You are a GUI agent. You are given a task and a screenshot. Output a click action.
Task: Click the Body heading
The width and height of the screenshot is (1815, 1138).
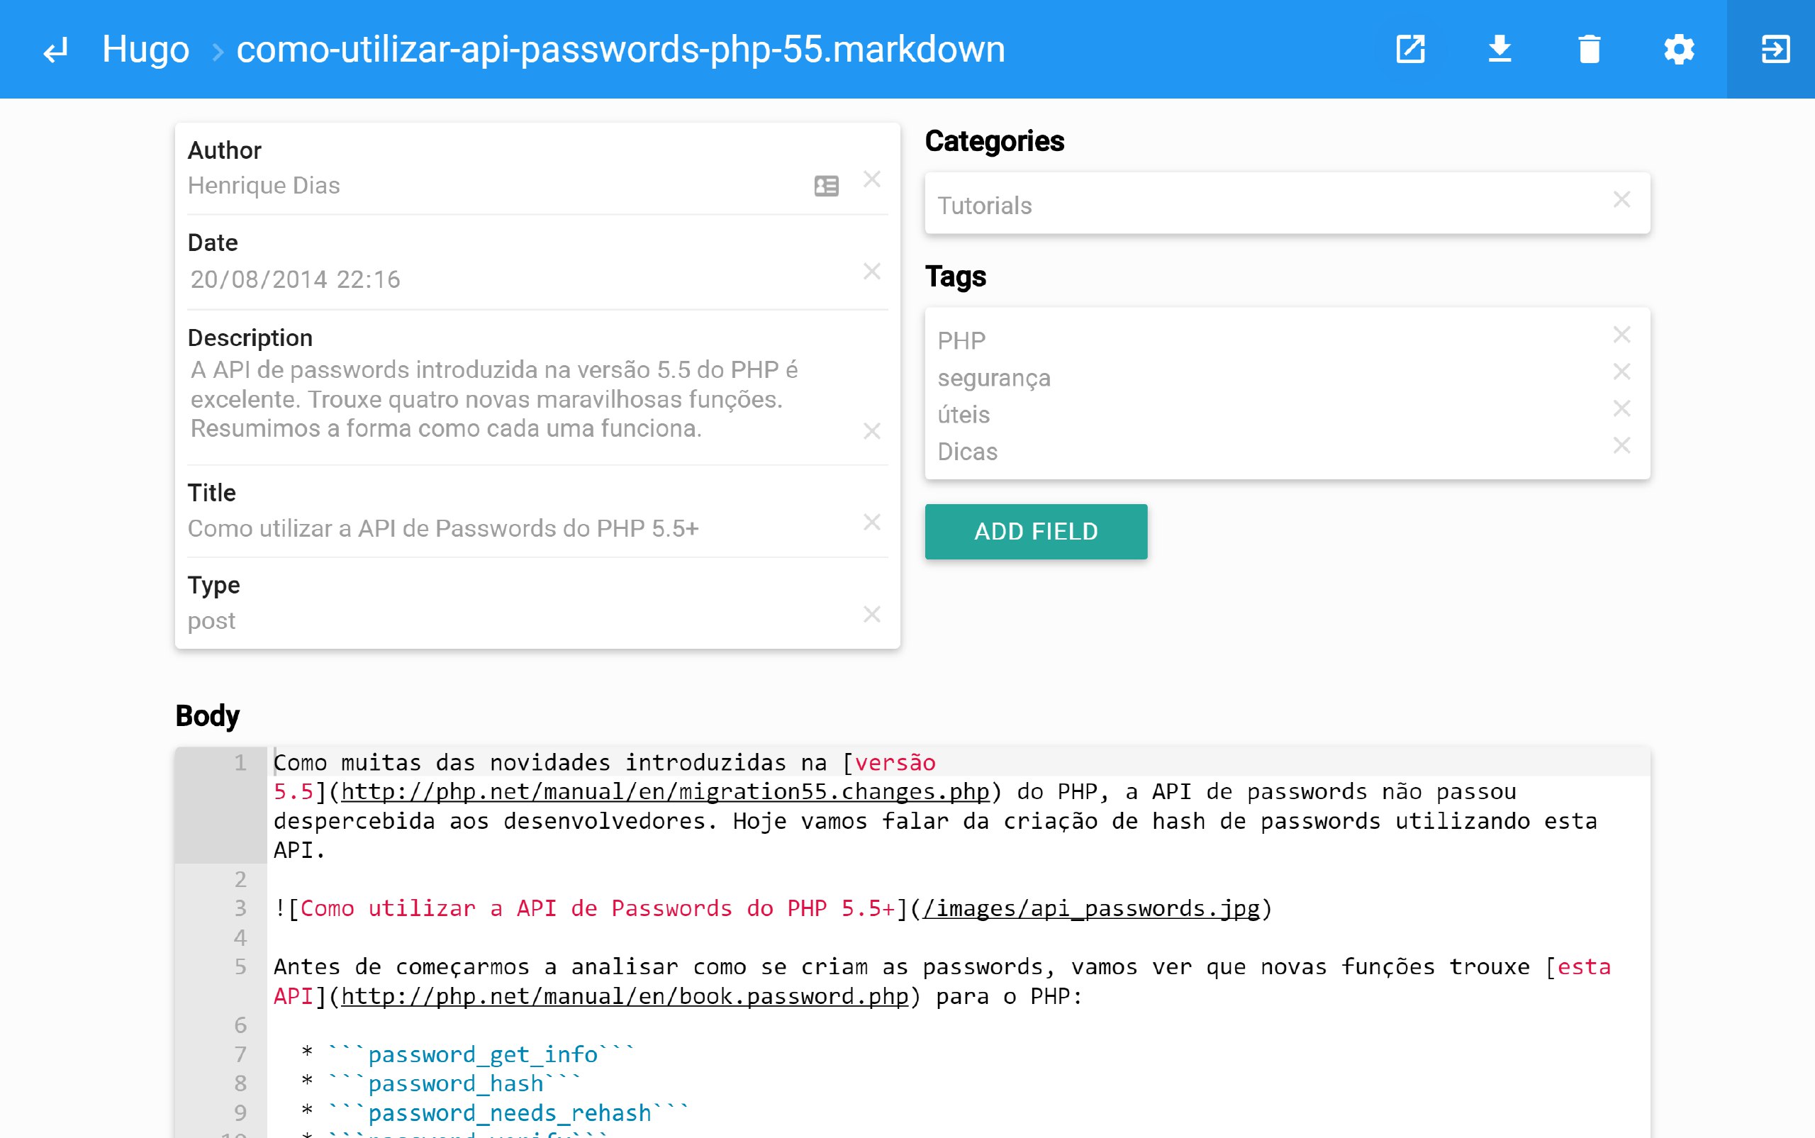(x=207, y=715)
